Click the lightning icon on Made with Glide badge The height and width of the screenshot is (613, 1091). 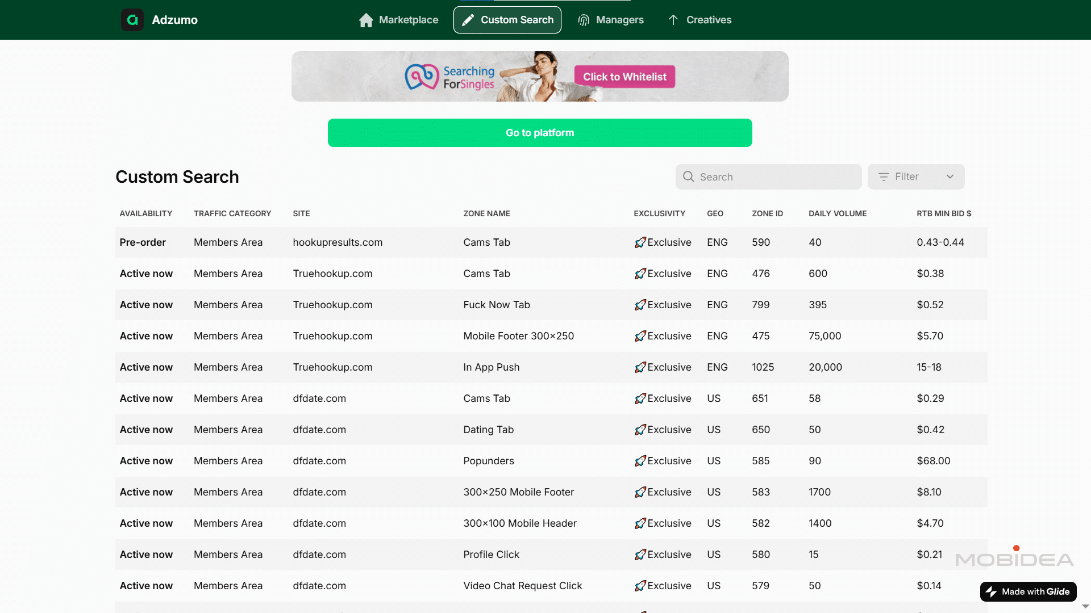click(992, 591)
